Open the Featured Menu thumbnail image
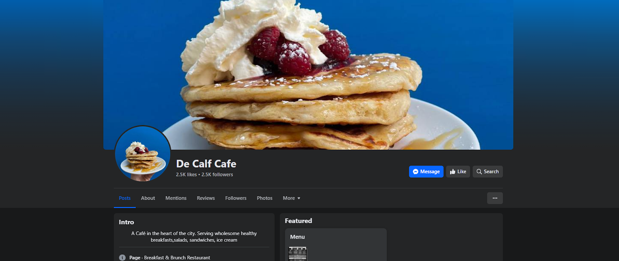This screenshot has width=619, height=261. 298,254
